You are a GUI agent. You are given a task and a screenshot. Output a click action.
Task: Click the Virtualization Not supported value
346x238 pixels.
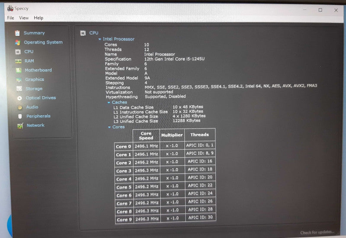(159, 92)
